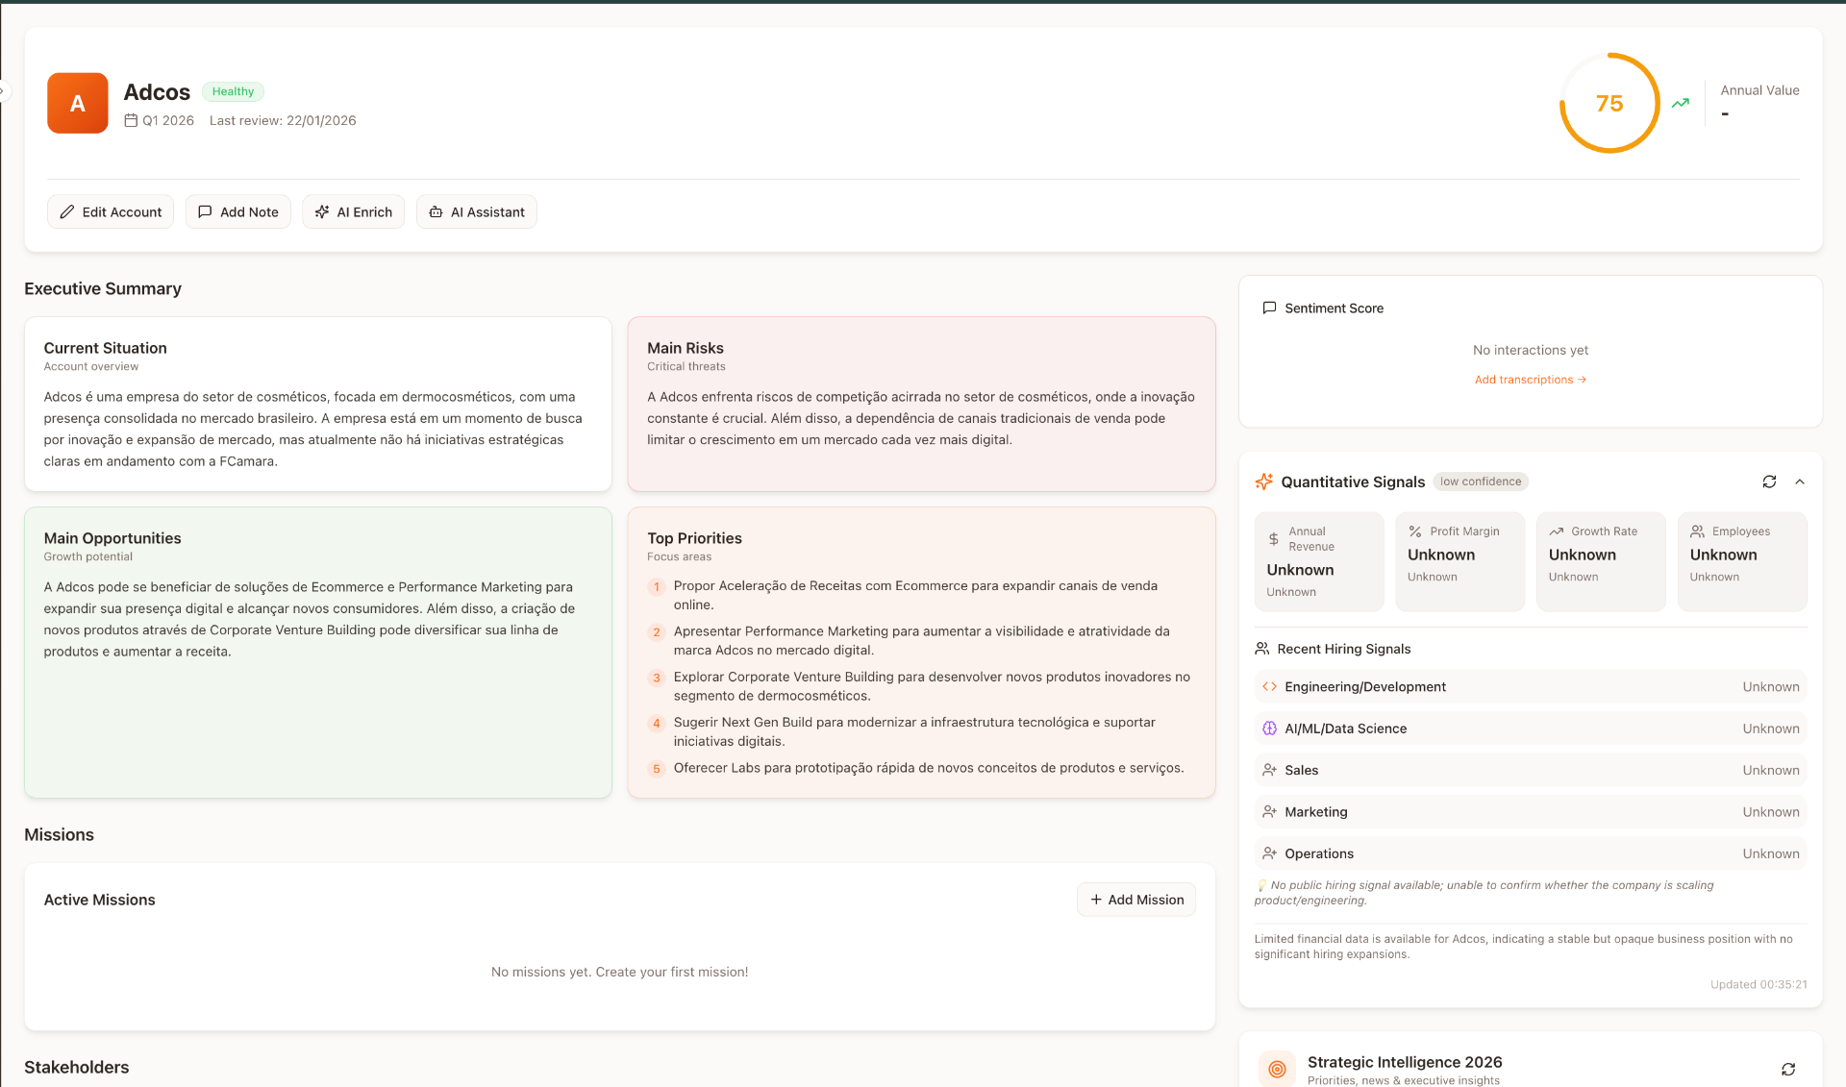Click the Last review date text
The width and height of the screenshot is (1846, 1087).
click(x=283, y=120)
